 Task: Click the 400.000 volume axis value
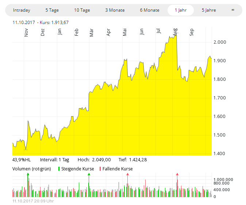tap(222, 190)
